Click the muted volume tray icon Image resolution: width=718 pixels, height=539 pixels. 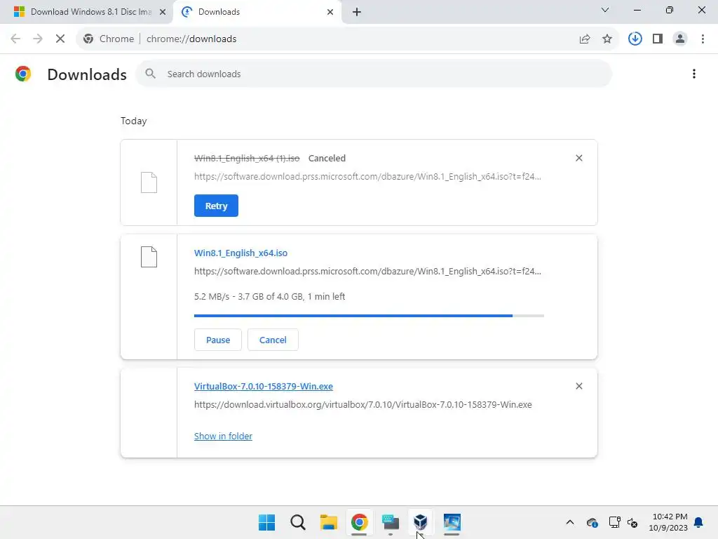coord(632,522)
